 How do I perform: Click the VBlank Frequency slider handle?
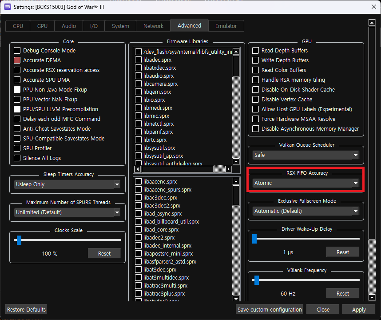tap(257, 280)
